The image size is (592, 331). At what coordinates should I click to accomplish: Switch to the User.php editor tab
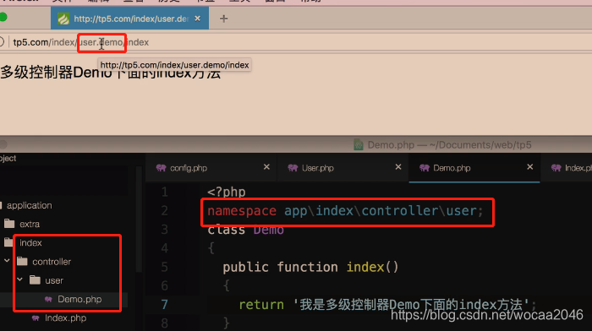coord(317,168)
